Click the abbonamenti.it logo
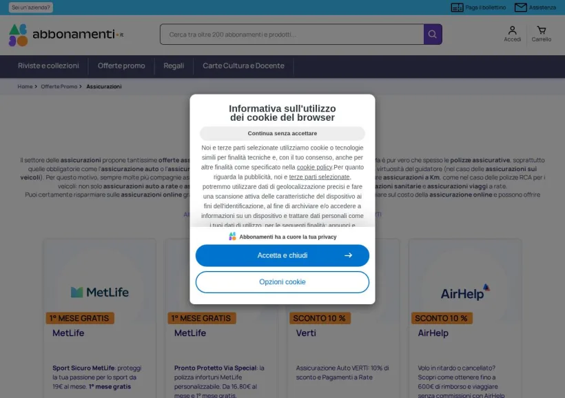The width and height of the screenshot is (565, 398). coord(66,35)
